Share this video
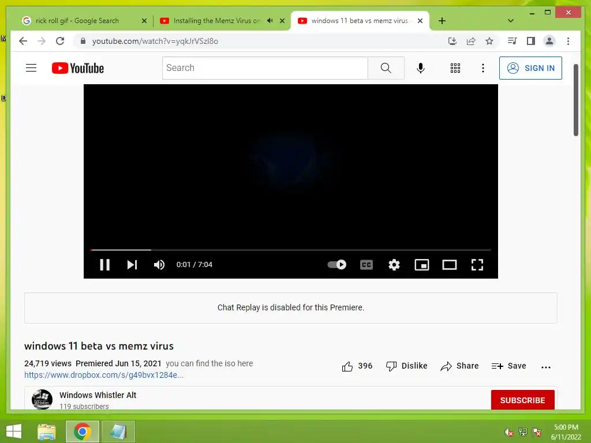Image resolution: width=591 pixels, height=443 pixels. pyautogui.click(x=459, y=366)
